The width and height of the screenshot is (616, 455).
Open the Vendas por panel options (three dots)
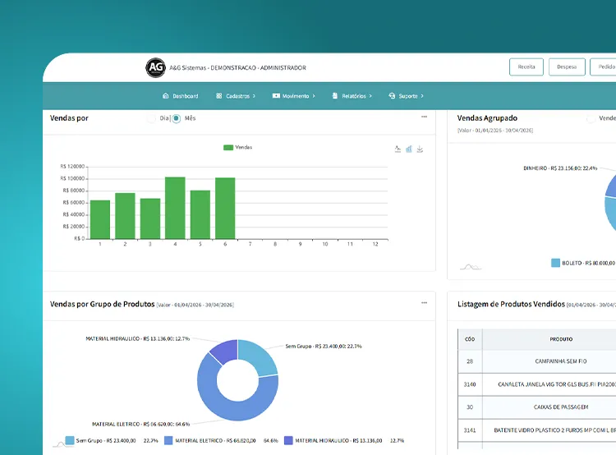pyautogui.click(x=425, y=117)
